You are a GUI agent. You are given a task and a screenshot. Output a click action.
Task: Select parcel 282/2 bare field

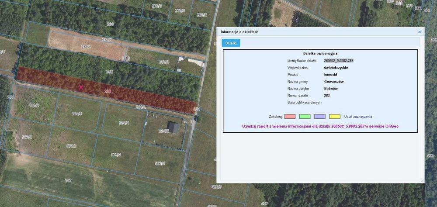click(87, 47)
